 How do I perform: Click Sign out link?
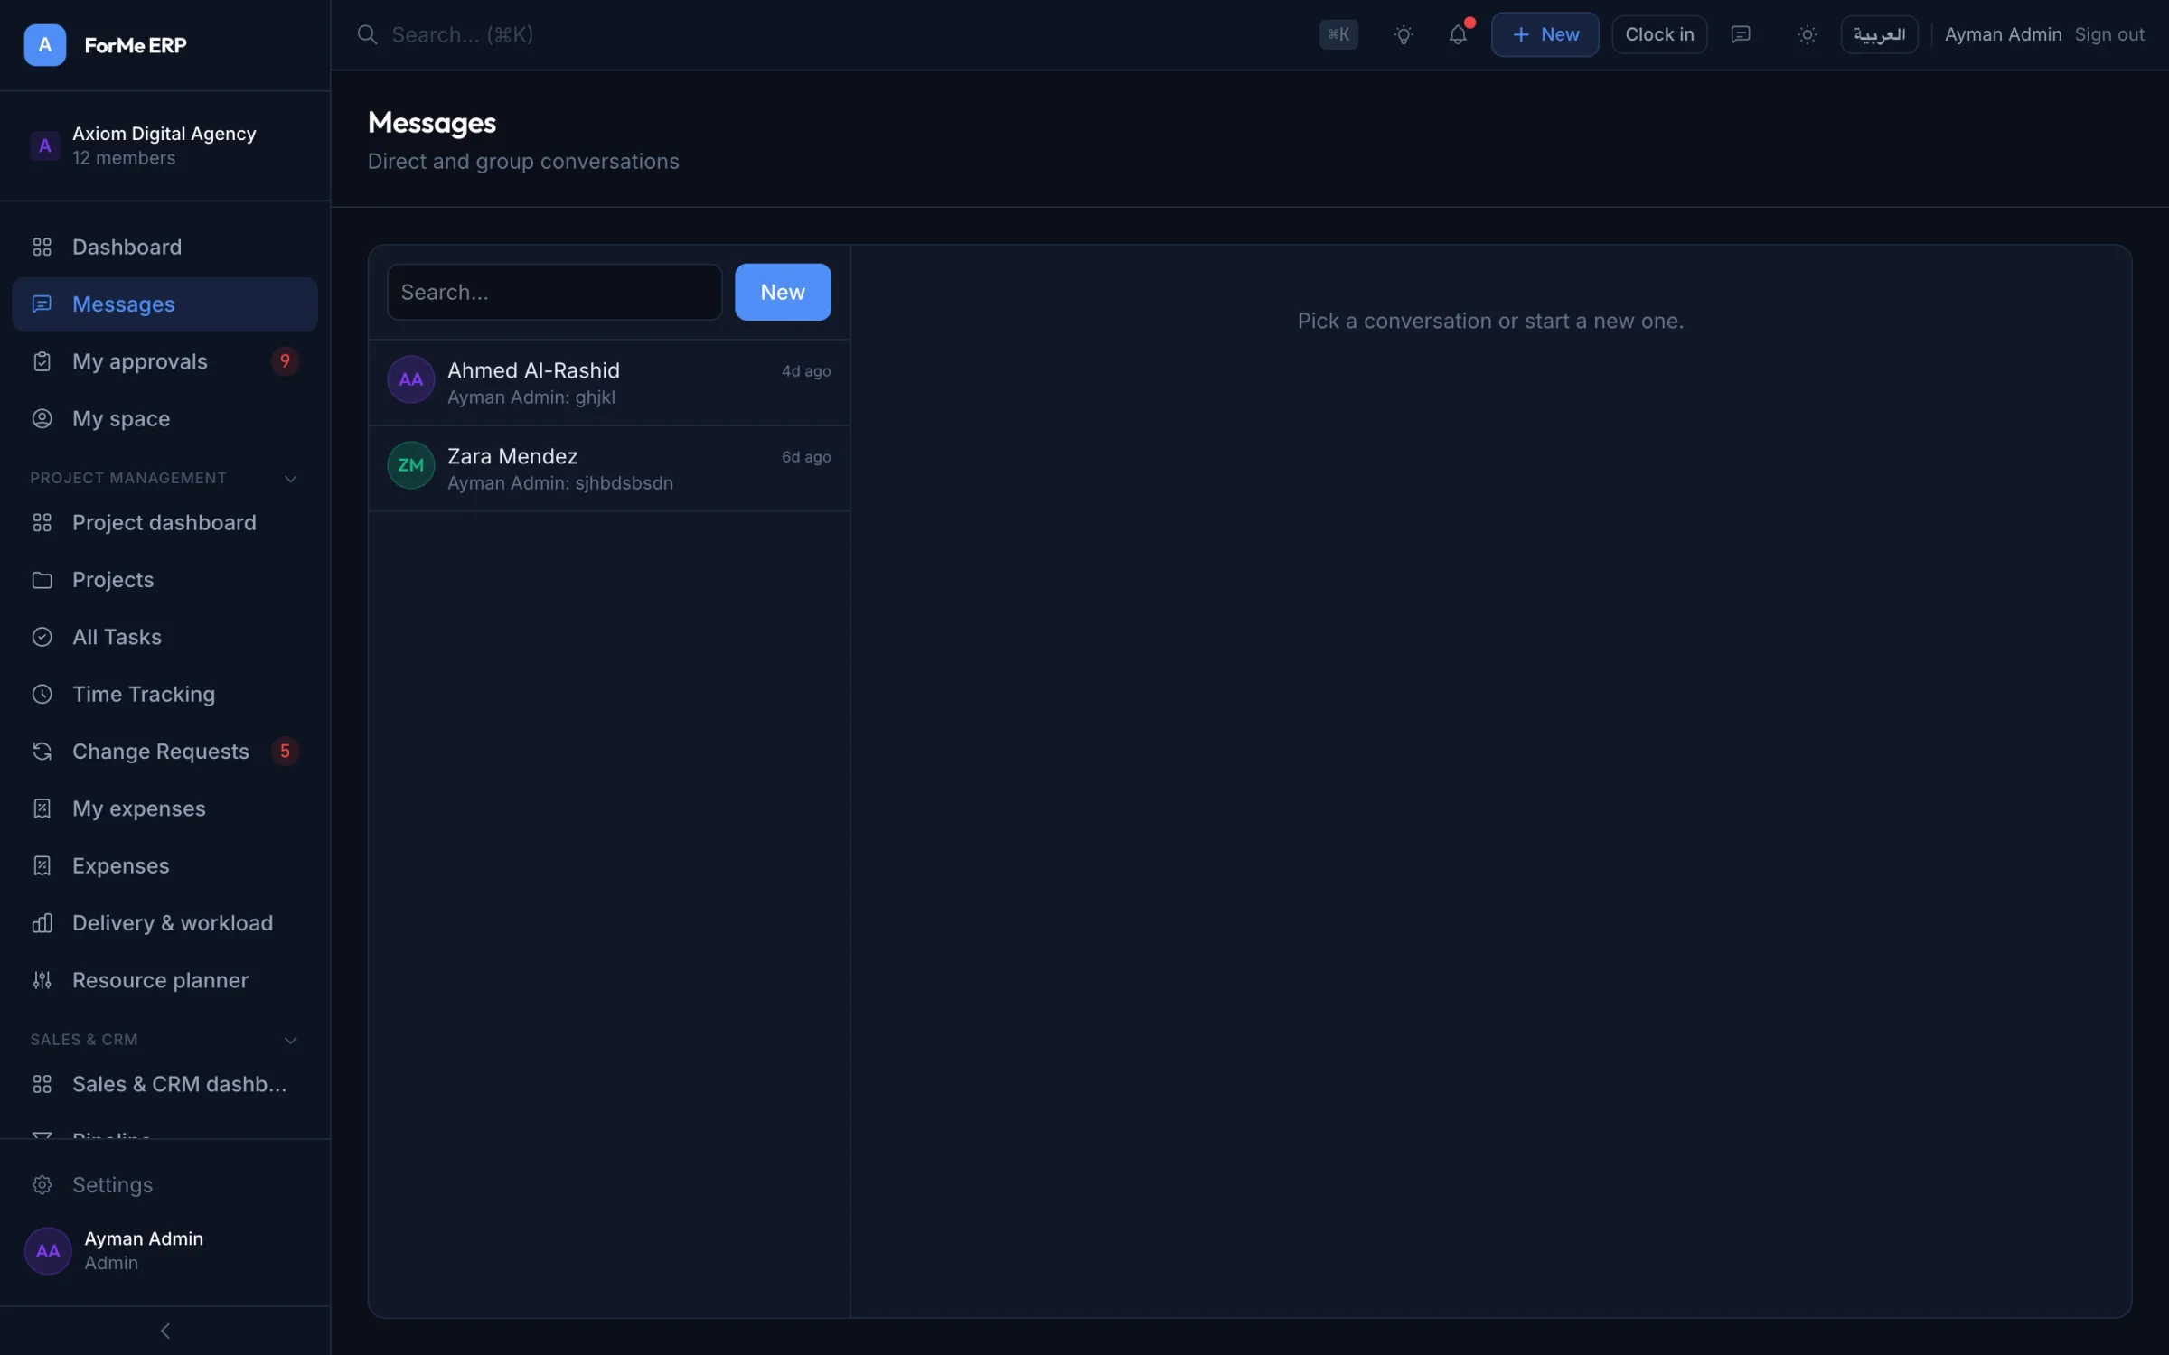click(2109, 34)
